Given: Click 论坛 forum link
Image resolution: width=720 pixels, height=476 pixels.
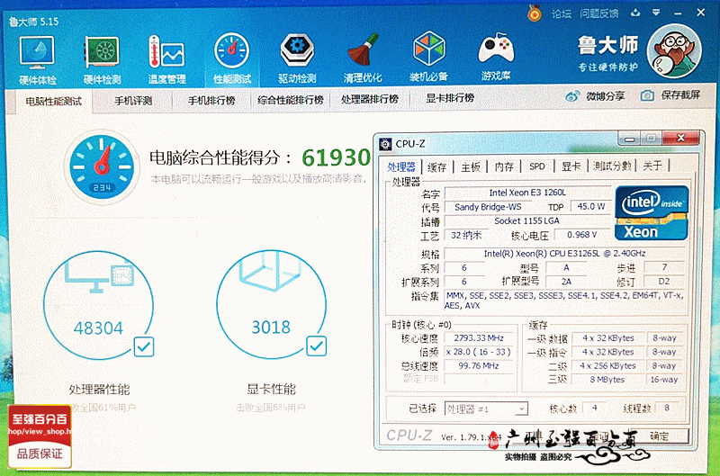Looking at the screenshot, I should click(561, 13).
